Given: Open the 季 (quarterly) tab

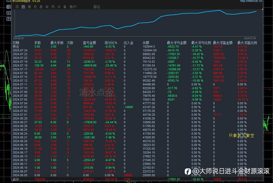Looking at the screenshot, I should click(x=41, y=7).
